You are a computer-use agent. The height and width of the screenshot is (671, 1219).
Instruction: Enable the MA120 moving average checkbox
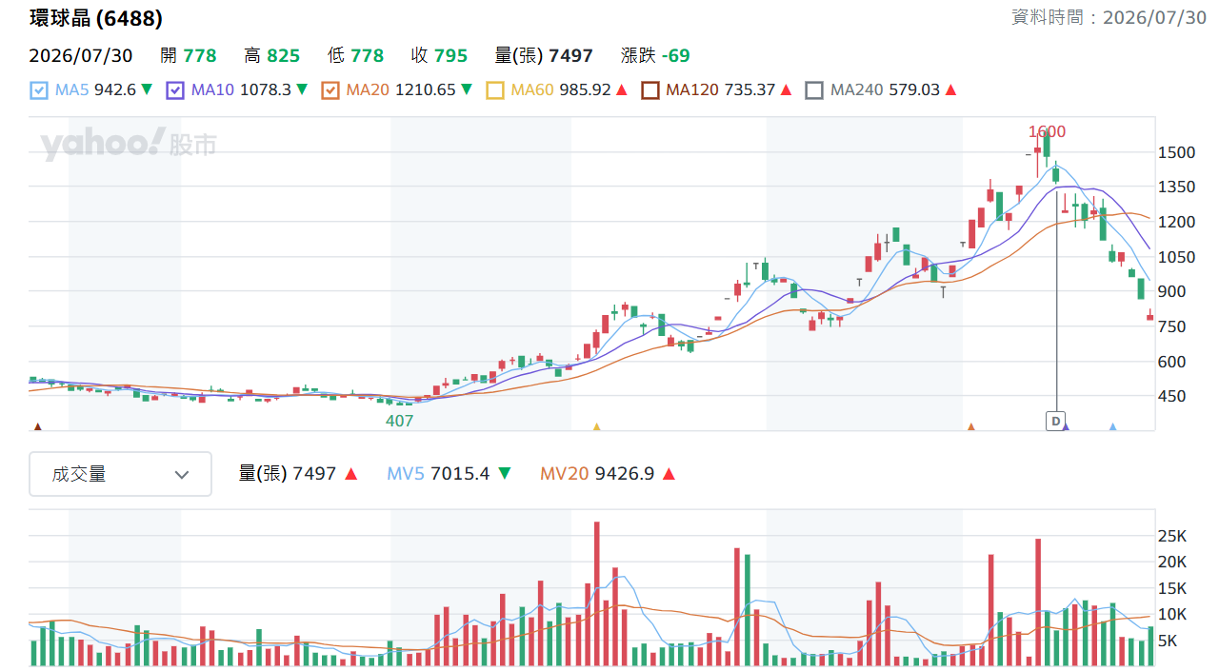[650, 90]
